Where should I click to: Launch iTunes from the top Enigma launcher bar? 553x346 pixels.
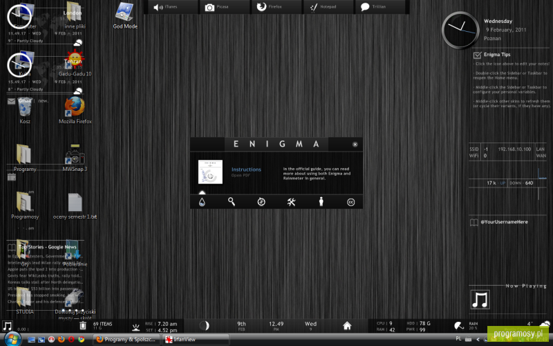pos(171,7)
